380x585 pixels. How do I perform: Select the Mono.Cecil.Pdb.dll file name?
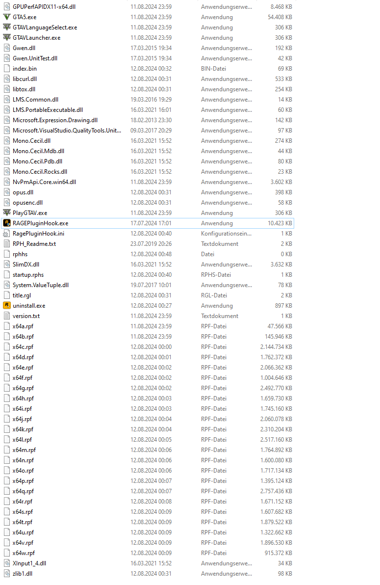coord(38,161)
